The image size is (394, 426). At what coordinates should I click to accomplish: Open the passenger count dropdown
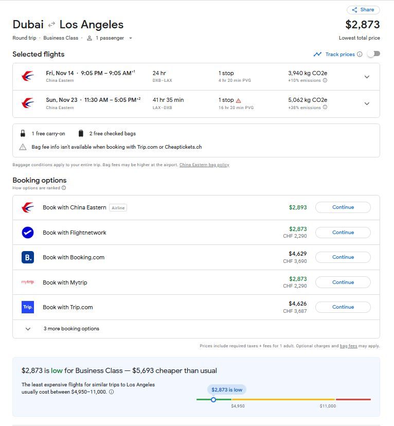pyautogui.click(x=131, y=38)
